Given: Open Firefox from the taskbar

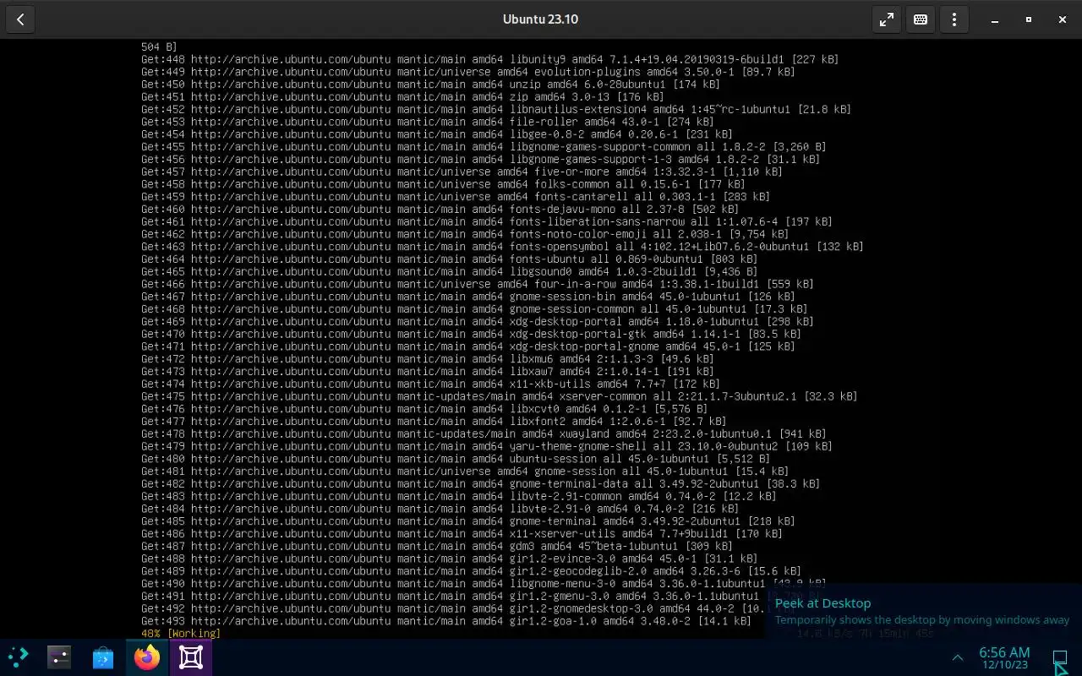Looking at the screenshot, I should [x=147, y=657].
